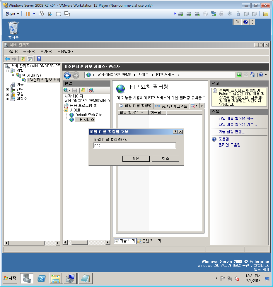Click the send Ctrl+Alt+Del icon
The width and height of the screenshot is (273, 287).
(x=41, y=14)
